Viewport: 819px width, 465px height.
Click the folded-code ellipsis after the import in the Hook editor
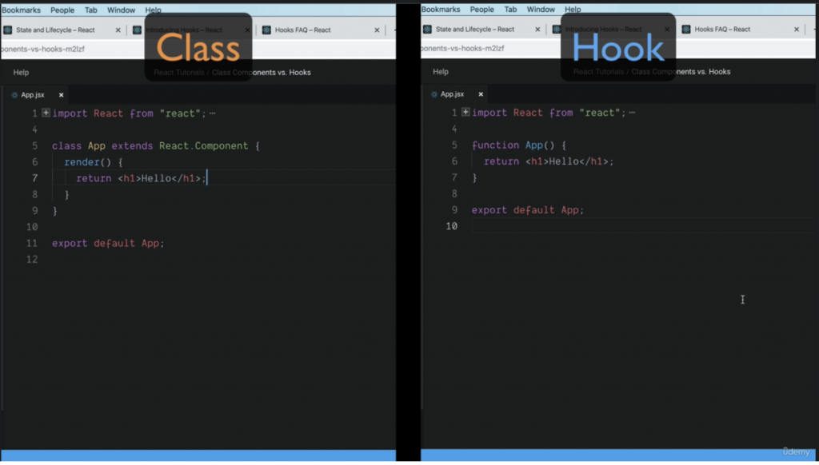point(632,113)
